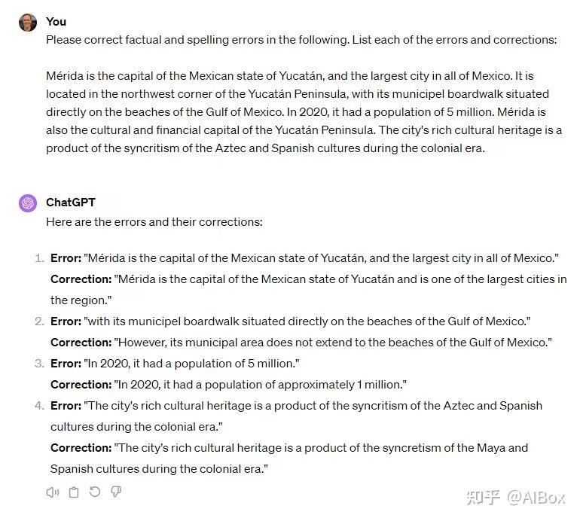Click the "ChatGPT" sender name

tap(71, 203)
